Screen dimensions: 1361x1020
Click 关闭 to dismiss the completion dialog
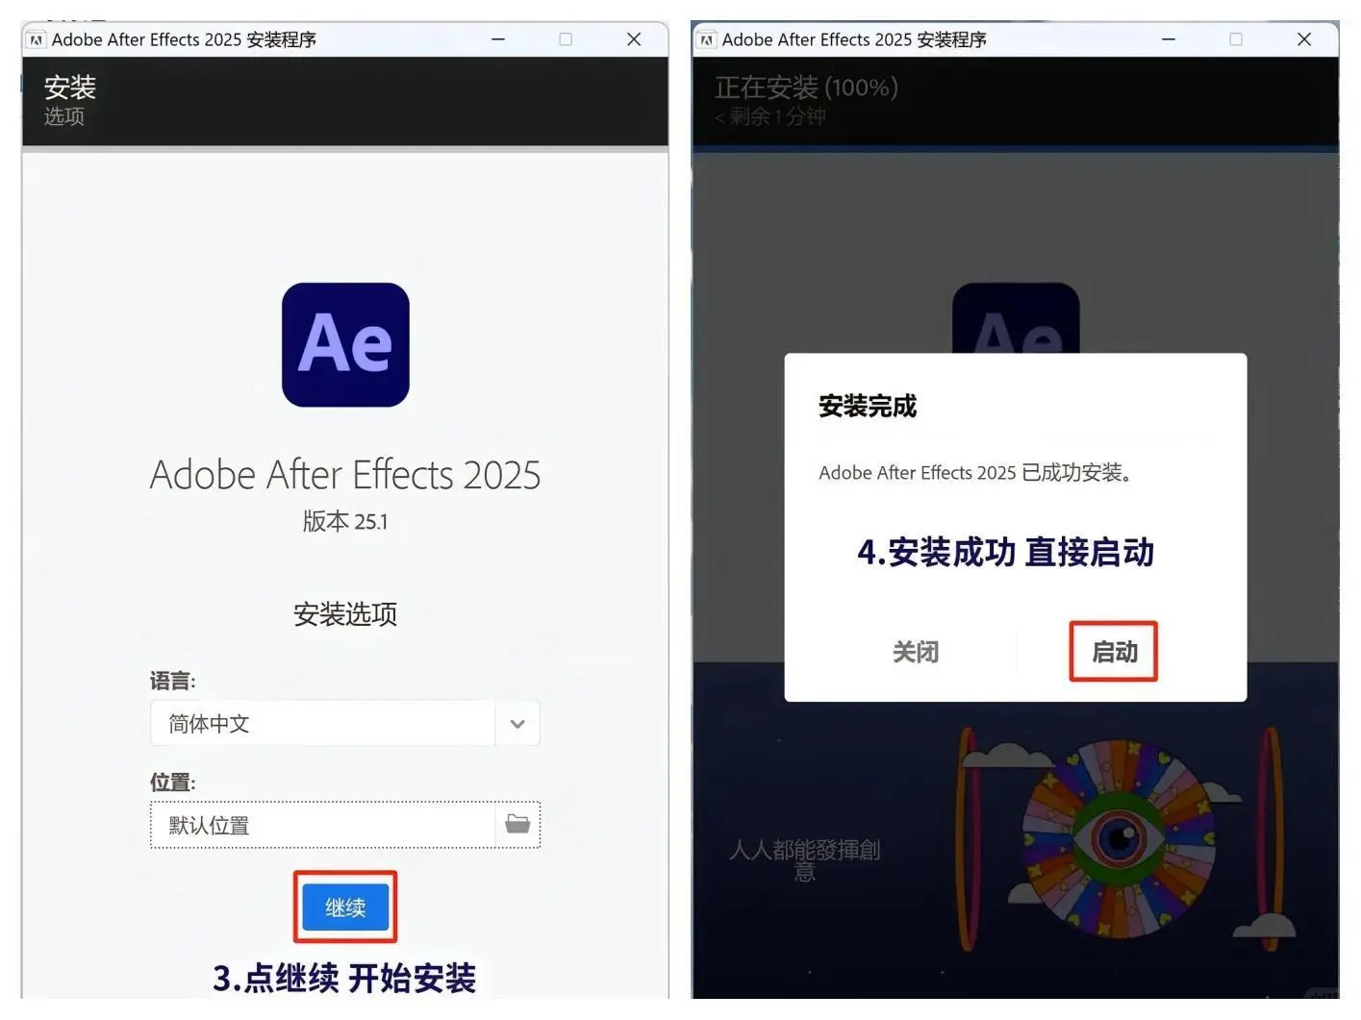pos(915,652)
